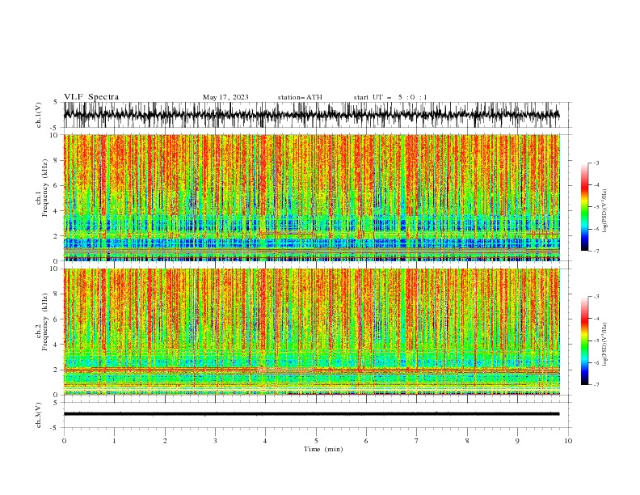Click time axis tick label "10"
The image size is (640, 495).
(568, 441)
